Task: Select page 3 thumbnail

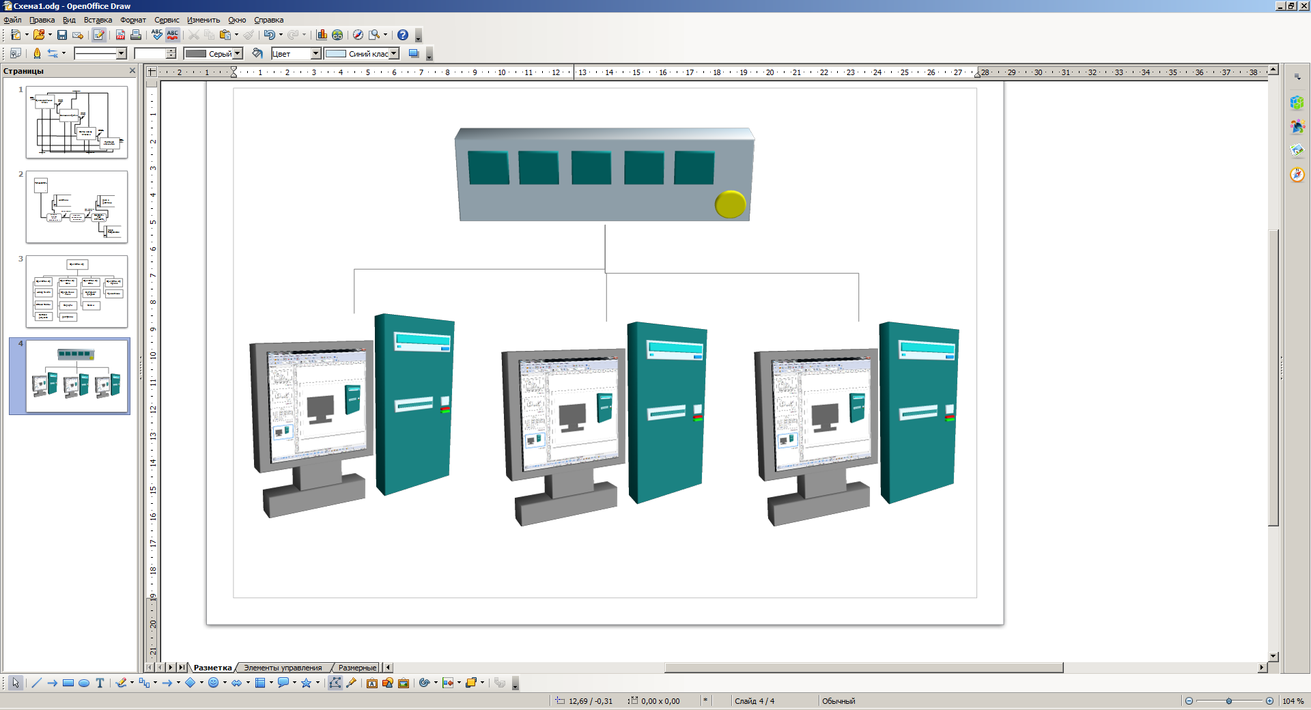Action: point(76,292)
